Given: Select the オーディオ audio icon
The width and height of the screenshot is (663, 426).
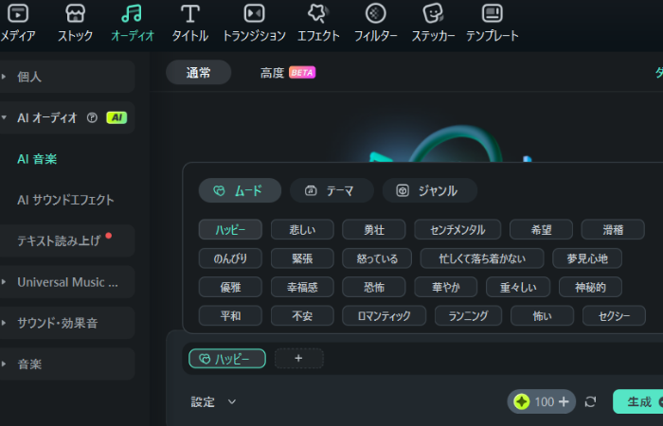Looking at the screenshot, I should coord(132,13).
